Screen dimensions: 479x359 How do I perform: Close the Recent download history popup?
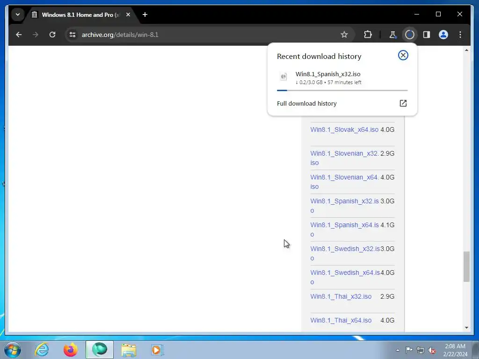point(403,55)
